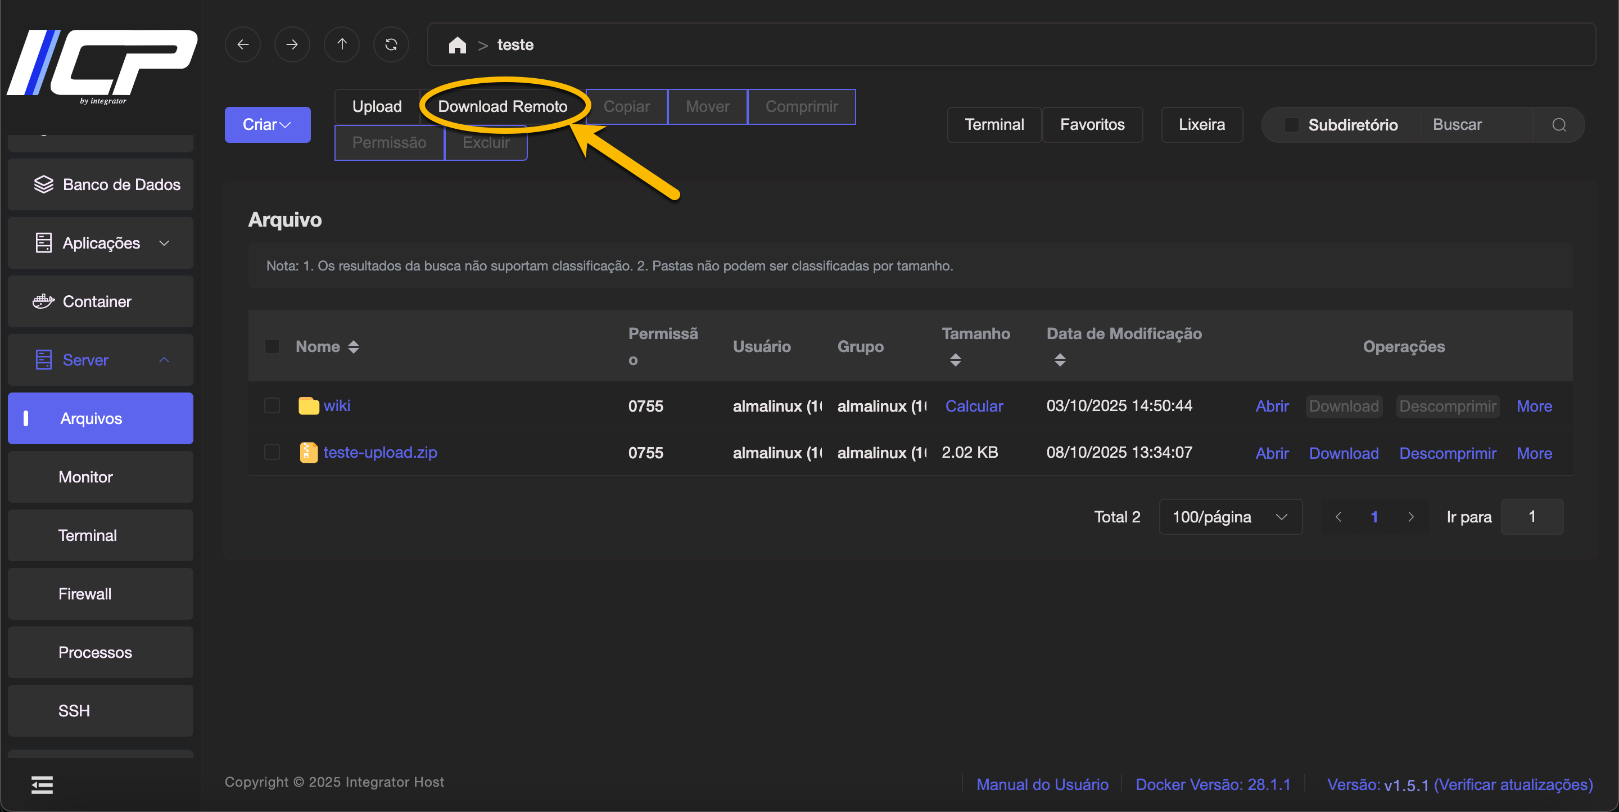Select all files with header checkbox
This screenshot has width=1619, height=812.
(272, 347)
